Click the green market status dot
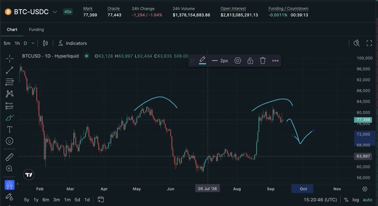 pyautogui.click(x=86, y=56)
